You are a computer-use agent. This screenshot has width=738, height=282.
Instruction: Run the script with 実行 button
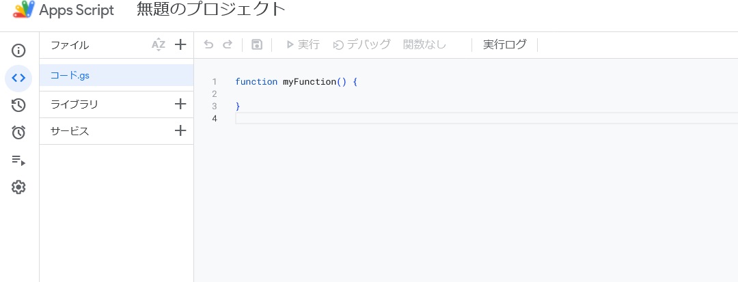[x=303, y=44]
